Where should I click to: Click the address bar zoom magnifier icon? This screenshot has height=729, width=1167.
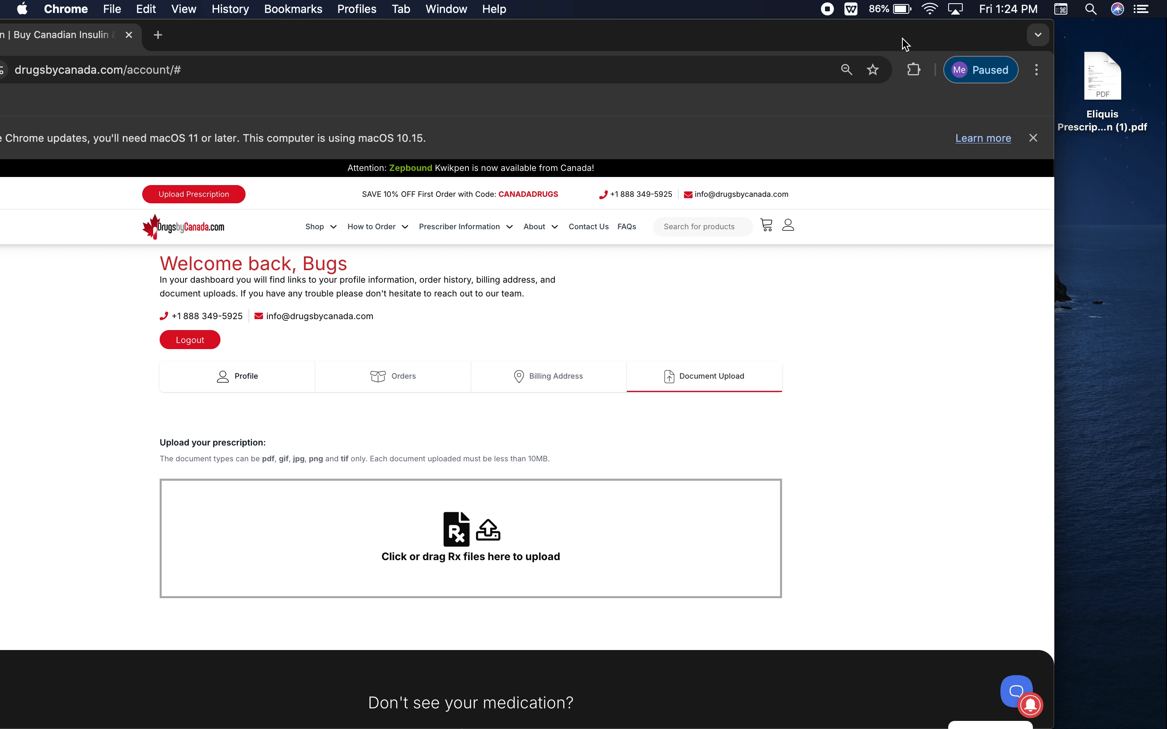tap(846, 70)
